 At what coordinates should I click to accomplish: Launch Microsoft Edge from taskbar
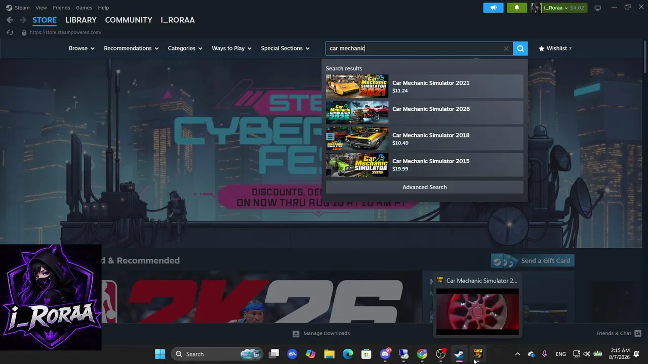coord(348,354)
